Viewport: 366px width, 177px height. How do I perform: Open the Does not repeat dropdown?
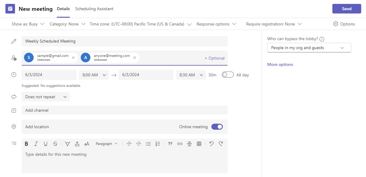[46, 97]
